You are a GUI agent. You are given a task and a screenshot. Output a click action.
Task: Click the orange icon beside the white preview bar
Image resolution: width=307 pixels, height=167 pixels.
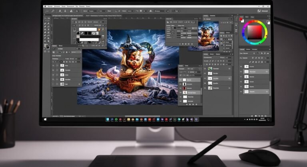pos(99,29)
